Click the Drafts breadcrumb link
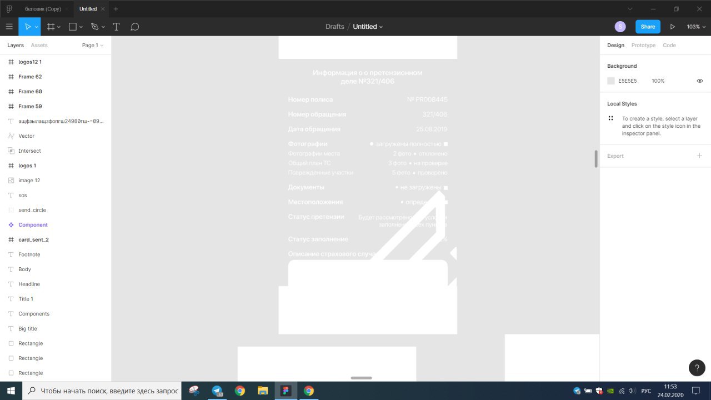The image size is (711, 400). point(335,27)
